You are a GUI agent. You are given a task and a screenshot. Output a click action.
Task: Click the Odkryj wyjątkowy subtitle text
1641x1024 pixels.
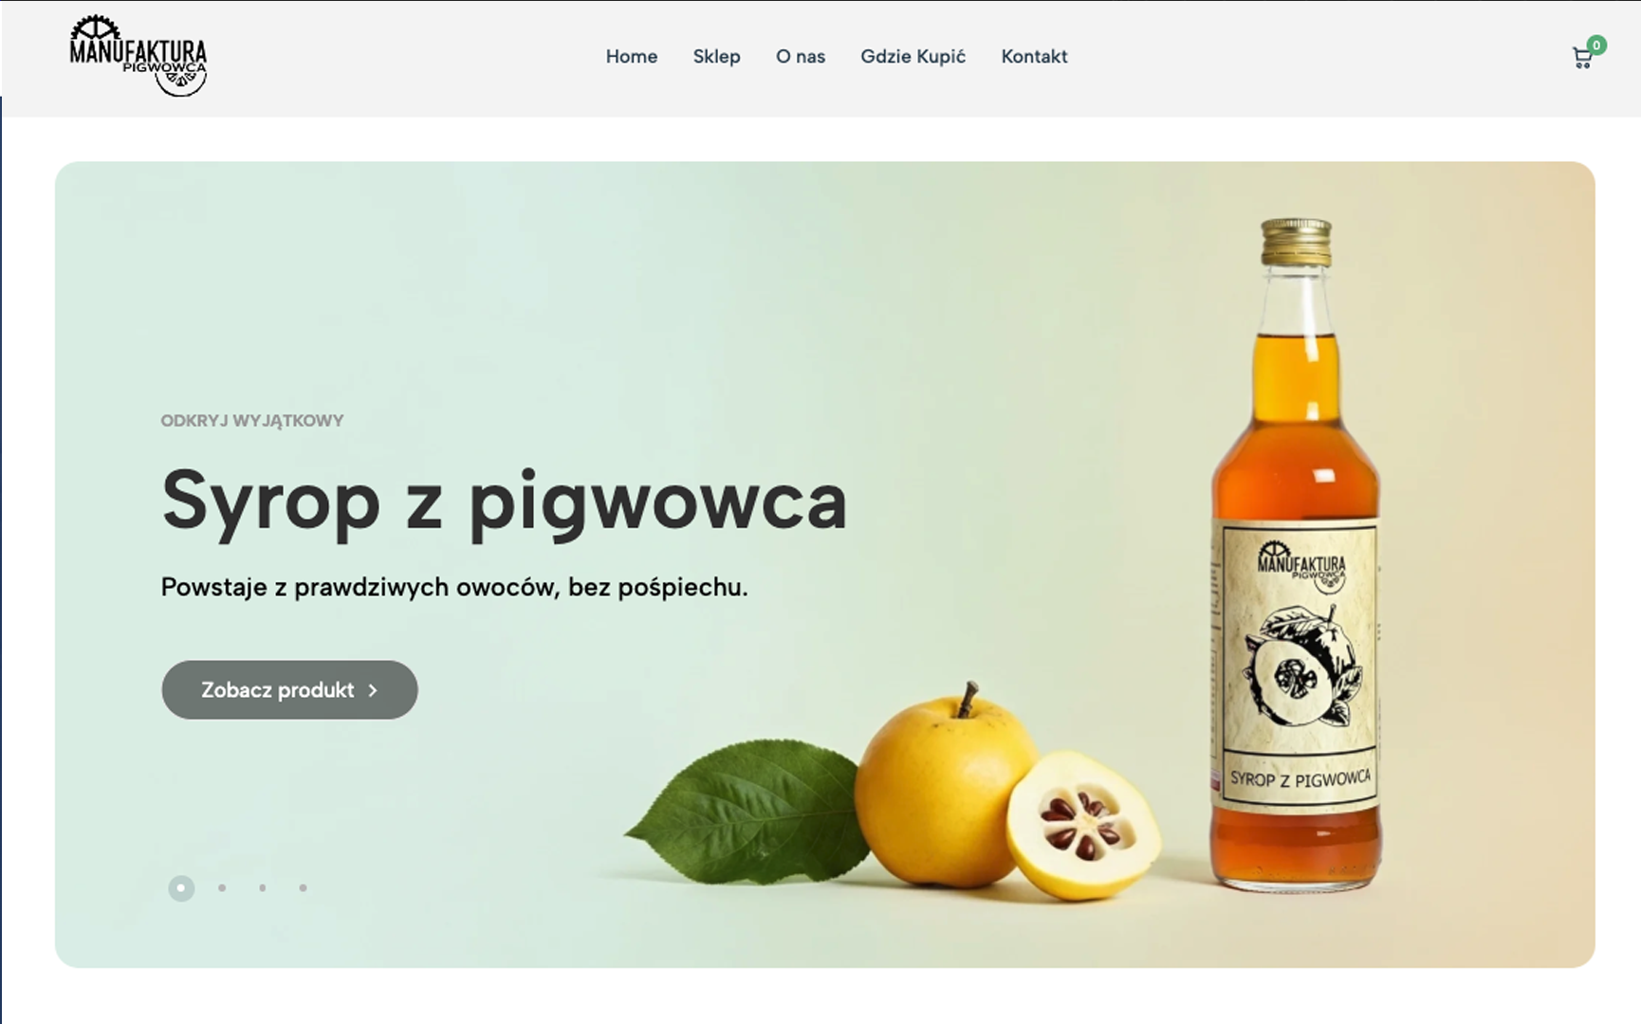click(x=252, y=421)
